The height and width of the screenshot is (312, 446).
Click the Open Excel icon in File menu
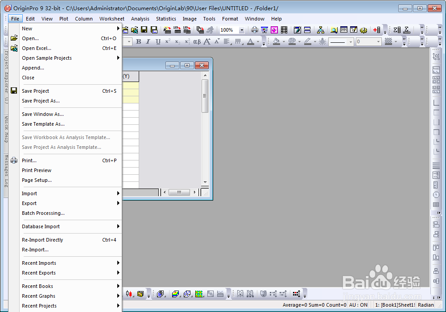pos(14,48)
